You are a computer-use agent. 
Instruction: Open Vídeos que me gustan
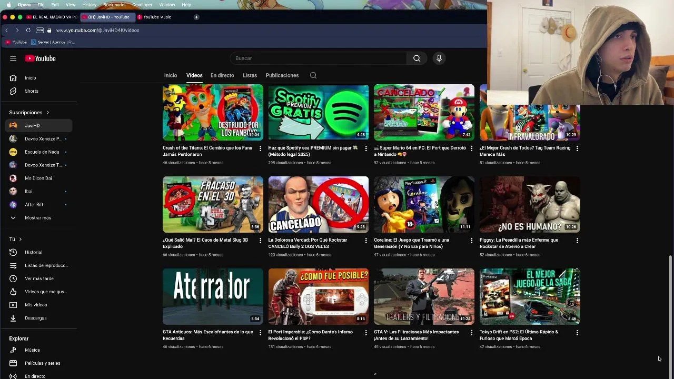(x=39, y=292)
